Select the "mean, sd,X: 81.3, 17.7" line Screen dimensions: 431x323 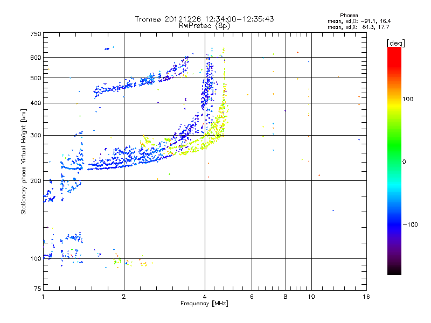358,27
